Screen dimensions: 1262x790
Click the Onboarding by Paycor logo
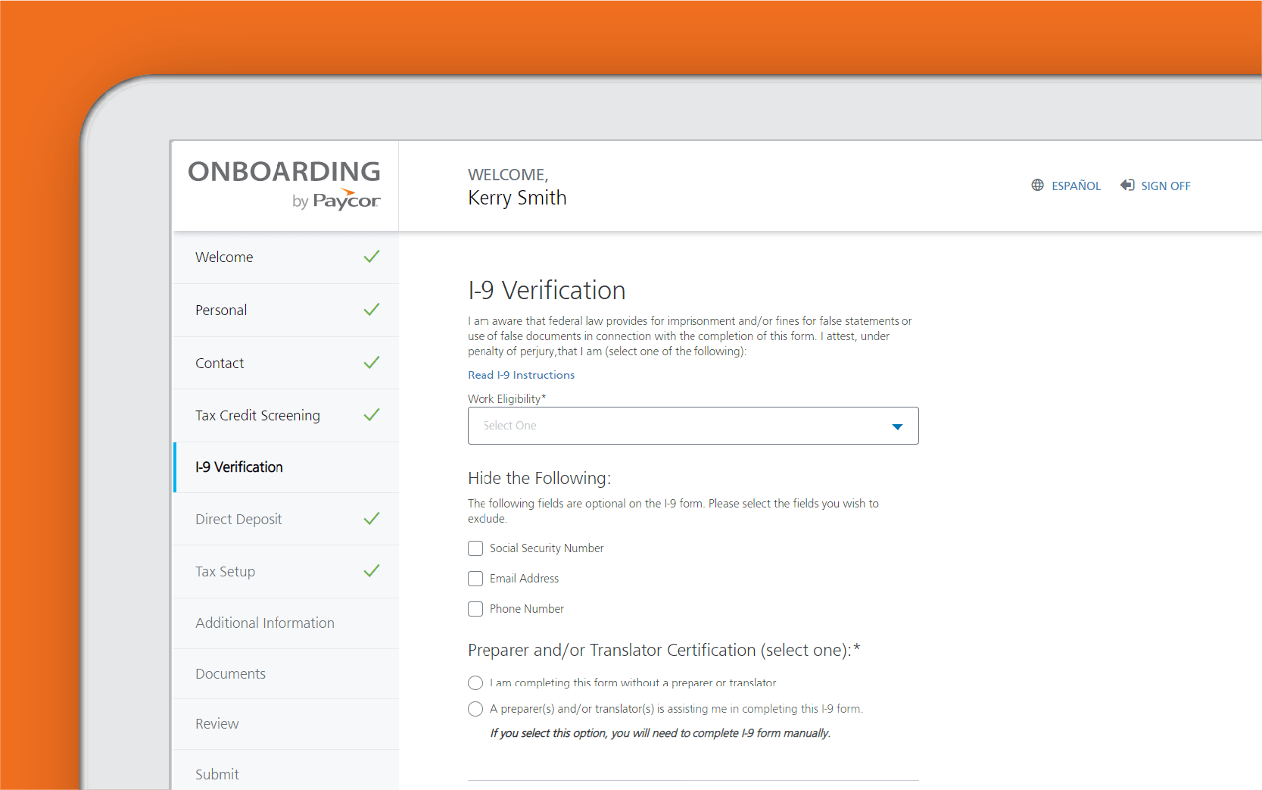284,184
